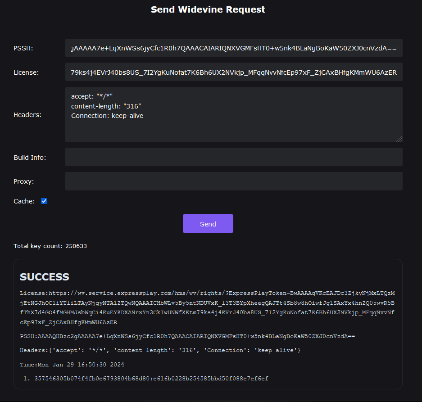Screen dimensions: 422x402
Task: Click the "Cache:" form label
Action: 24,201
